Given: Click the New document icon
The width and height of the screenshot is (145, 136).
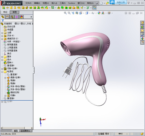Looking at the screenshot, I should (101, 3).
